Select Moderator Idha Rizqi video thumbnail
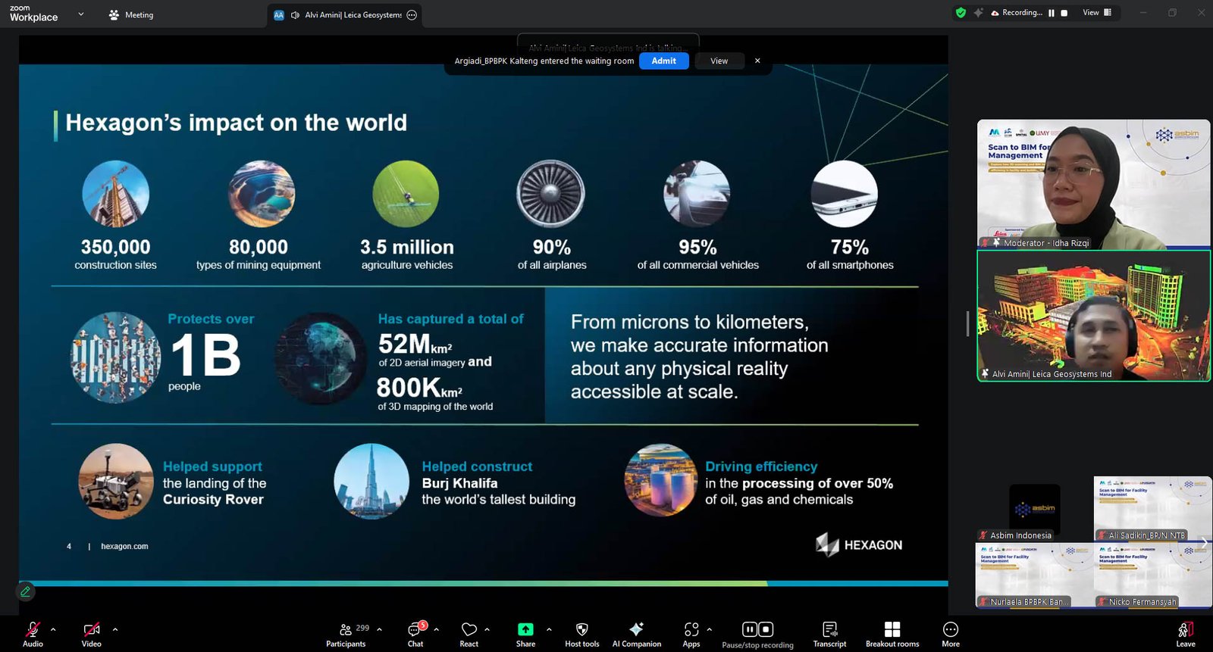 click(x=1093, y=184)
